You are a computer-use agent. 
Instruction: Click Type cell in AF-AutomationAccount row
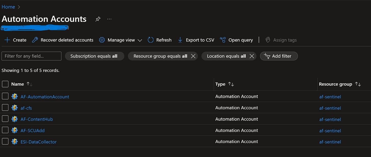237,97
